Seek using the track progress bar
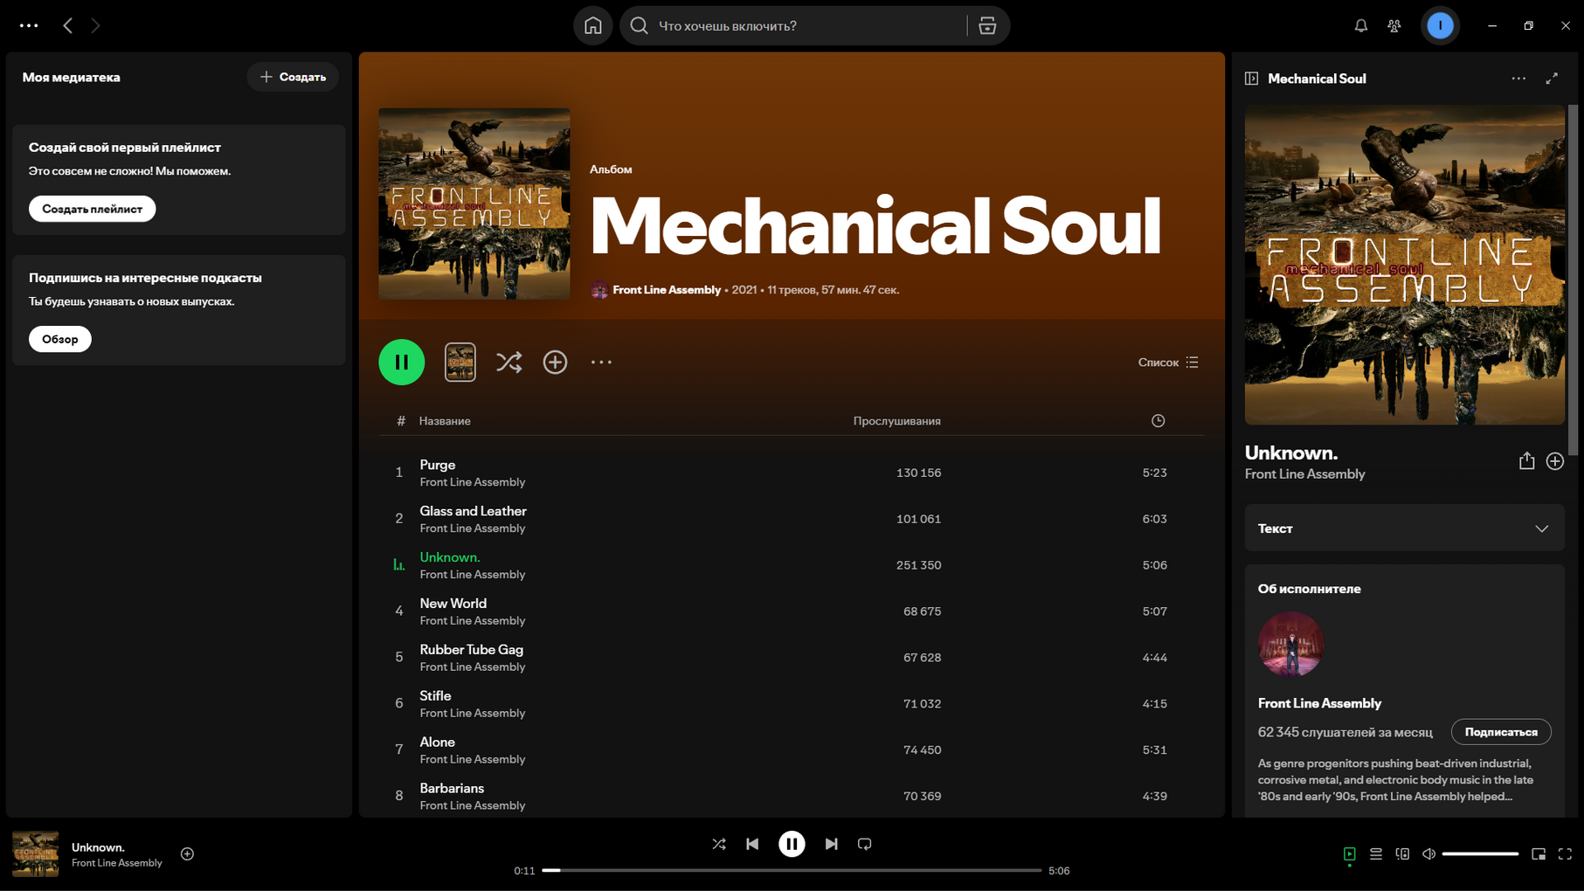The height and width of the screenshot is (891, 1584). (792, 870)
